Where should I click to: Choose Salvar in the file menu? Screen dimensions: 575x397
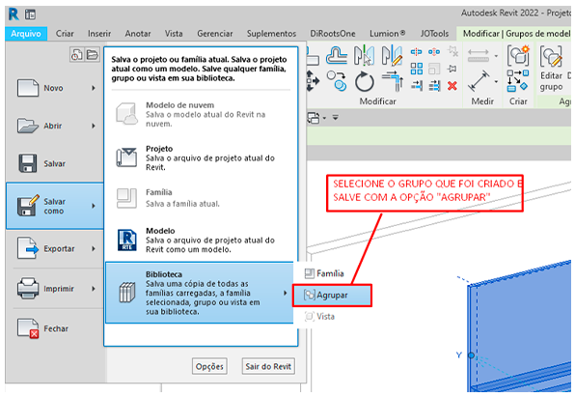(x=54, y=163)
